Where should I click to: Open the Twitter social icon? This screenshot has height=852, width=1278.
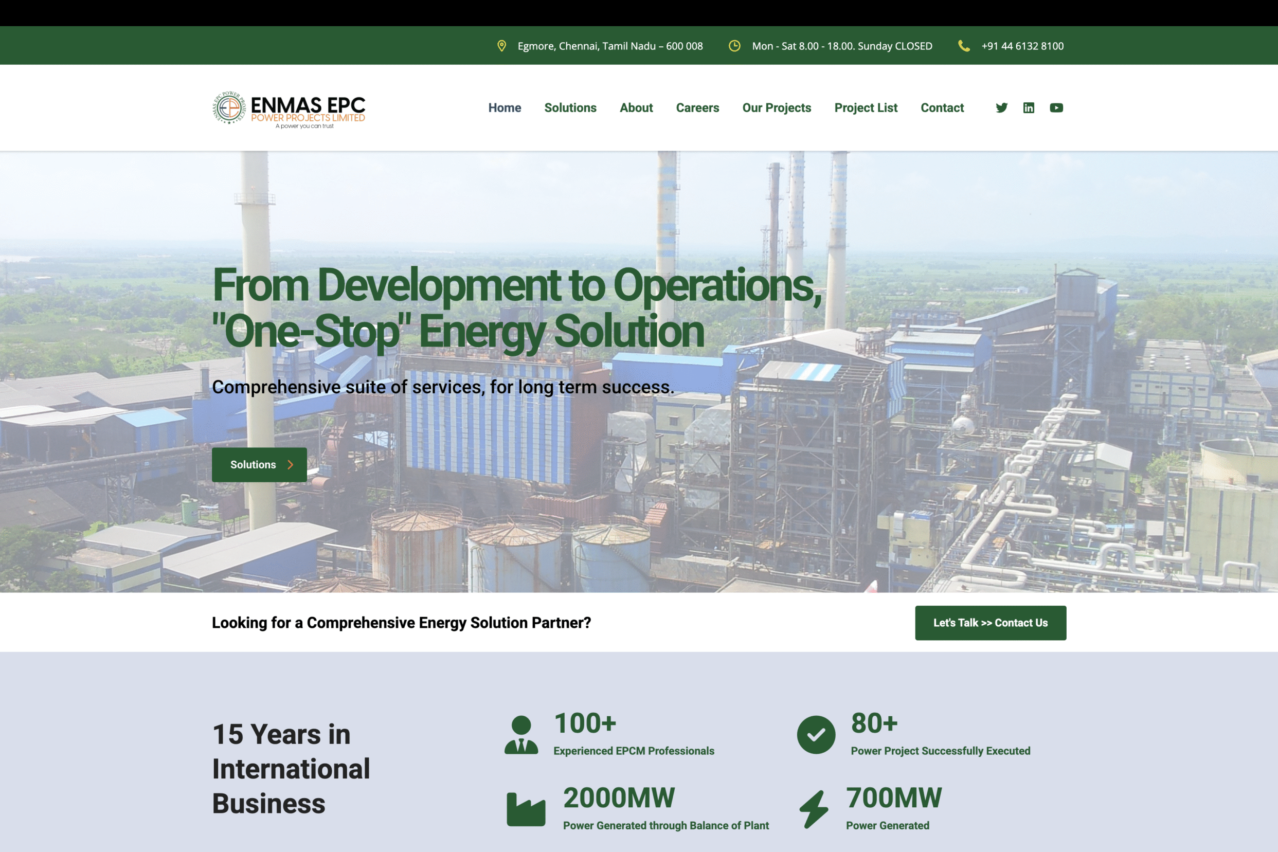coord(1001,107)
